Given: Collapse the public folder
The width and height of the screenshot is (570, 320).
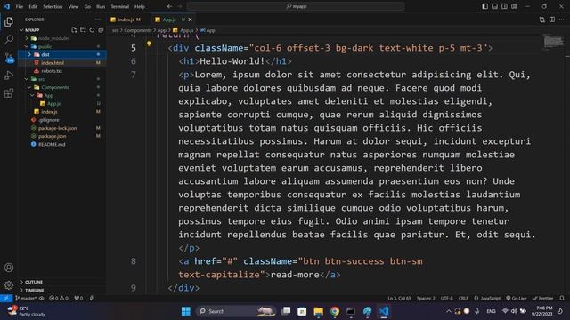Looking at the screenshot, I should click(26, 46).
